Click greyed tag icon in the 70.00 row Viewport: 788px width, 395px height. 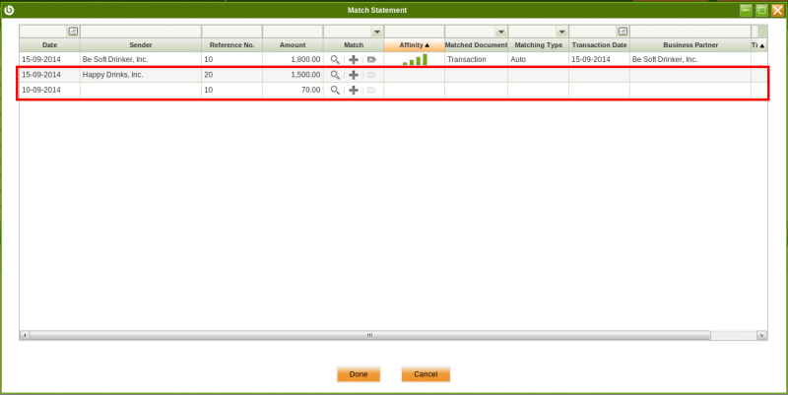tap(371, 90)
